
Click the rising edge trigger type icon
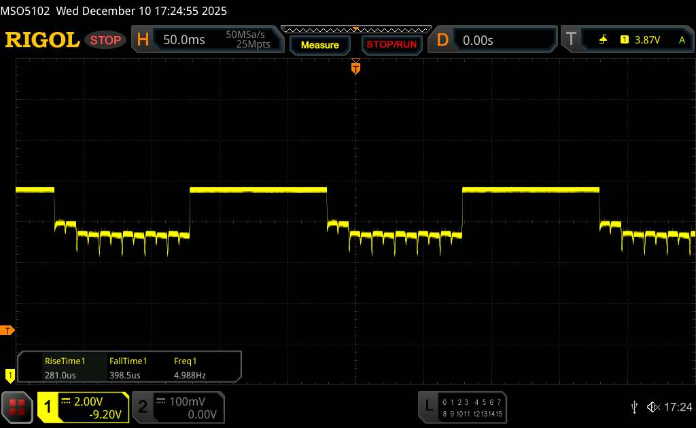point(603,40)
